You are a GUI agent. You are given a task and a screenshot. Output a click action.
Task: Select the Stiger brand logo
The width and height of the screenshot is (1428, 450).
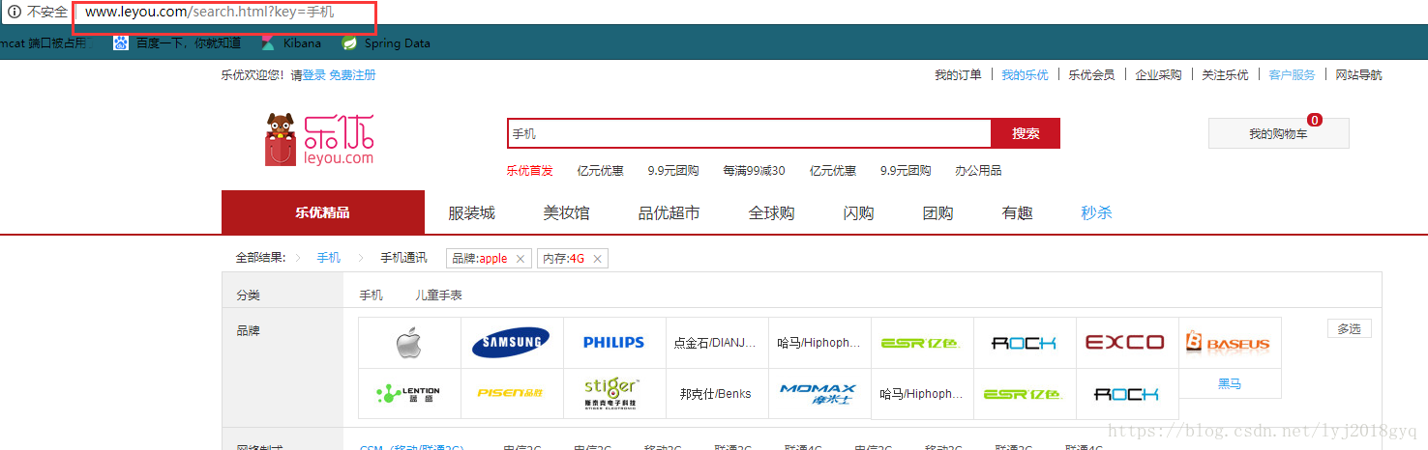point(613,393)
